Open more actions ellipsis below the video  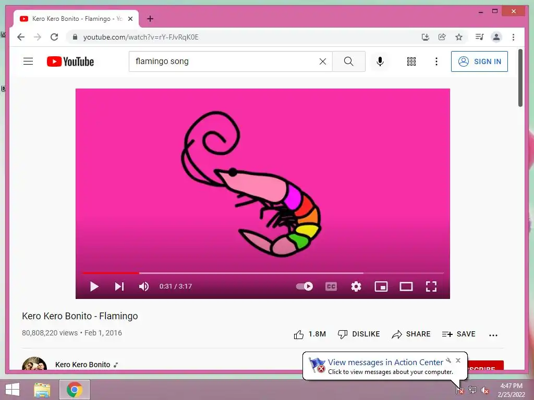point(493,335)
